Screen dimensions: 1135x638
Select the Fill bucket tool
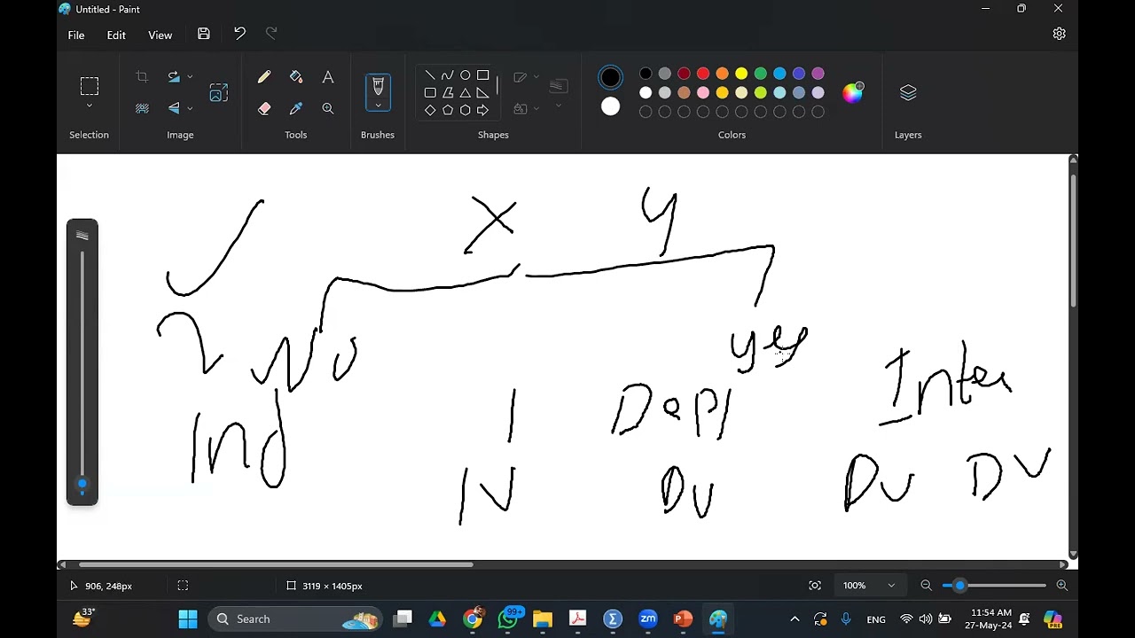click(296, 78)
